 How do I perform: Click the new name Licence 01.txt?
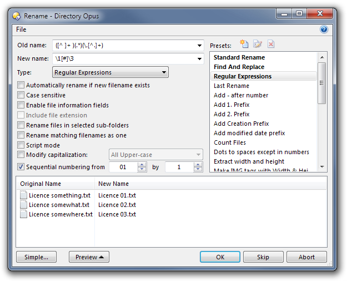click(x=117, y=195)
